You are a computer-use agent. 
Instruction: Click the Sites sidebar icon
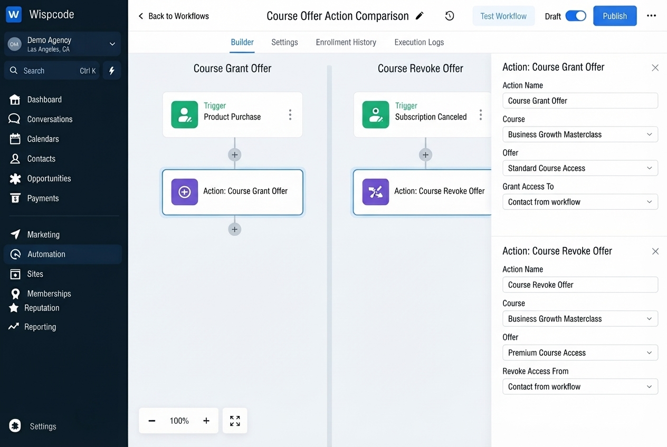(x=15, y=274)
